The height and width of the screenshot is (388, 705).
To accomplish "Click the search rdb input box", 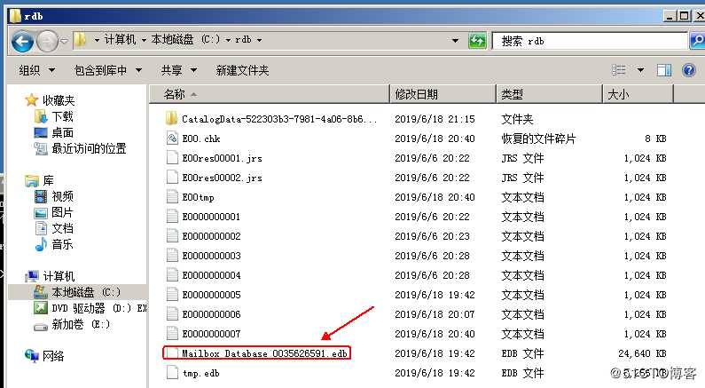I will click(590, 41).
